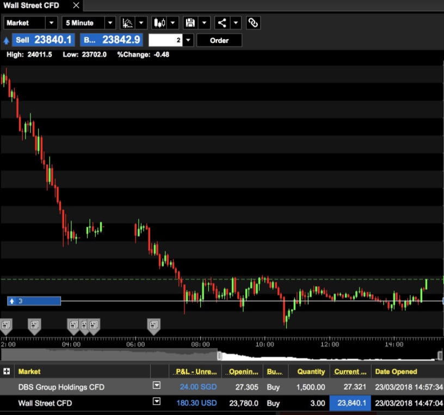
Task: Toggle the quantity 3 position flag on chart
Action: coord(33,300)
